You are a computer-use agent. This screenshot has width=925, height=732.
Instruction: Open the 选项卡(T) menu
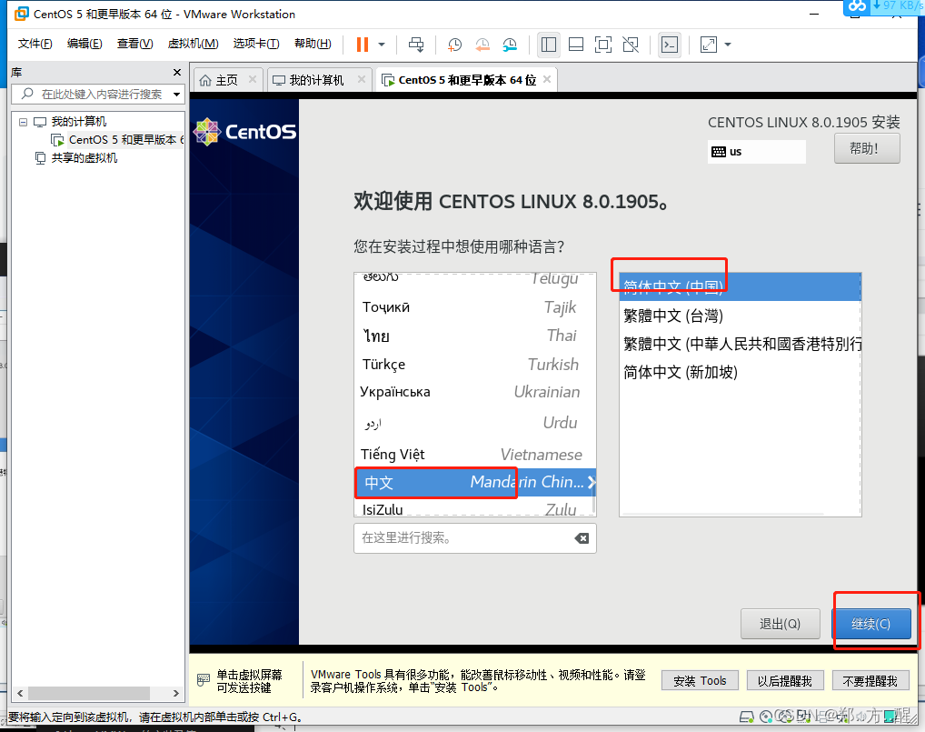(256, 44)
